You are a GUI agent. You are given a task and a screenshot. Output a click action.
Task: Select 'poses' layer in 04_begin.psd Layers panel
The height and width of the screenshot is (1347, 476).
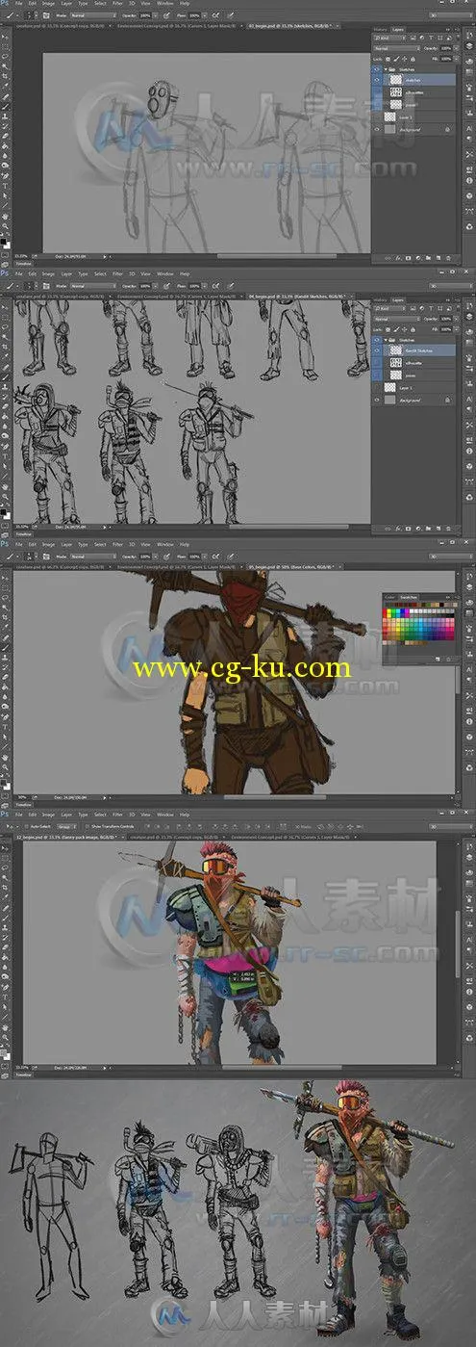[413, 376]
